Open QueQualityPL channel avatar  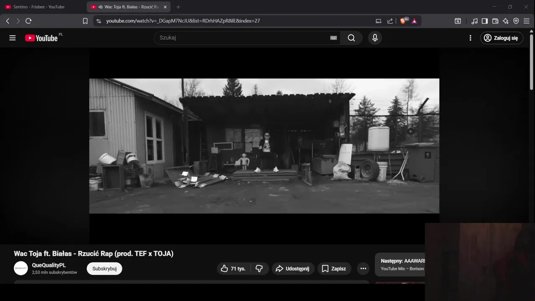tap(21, 268)
